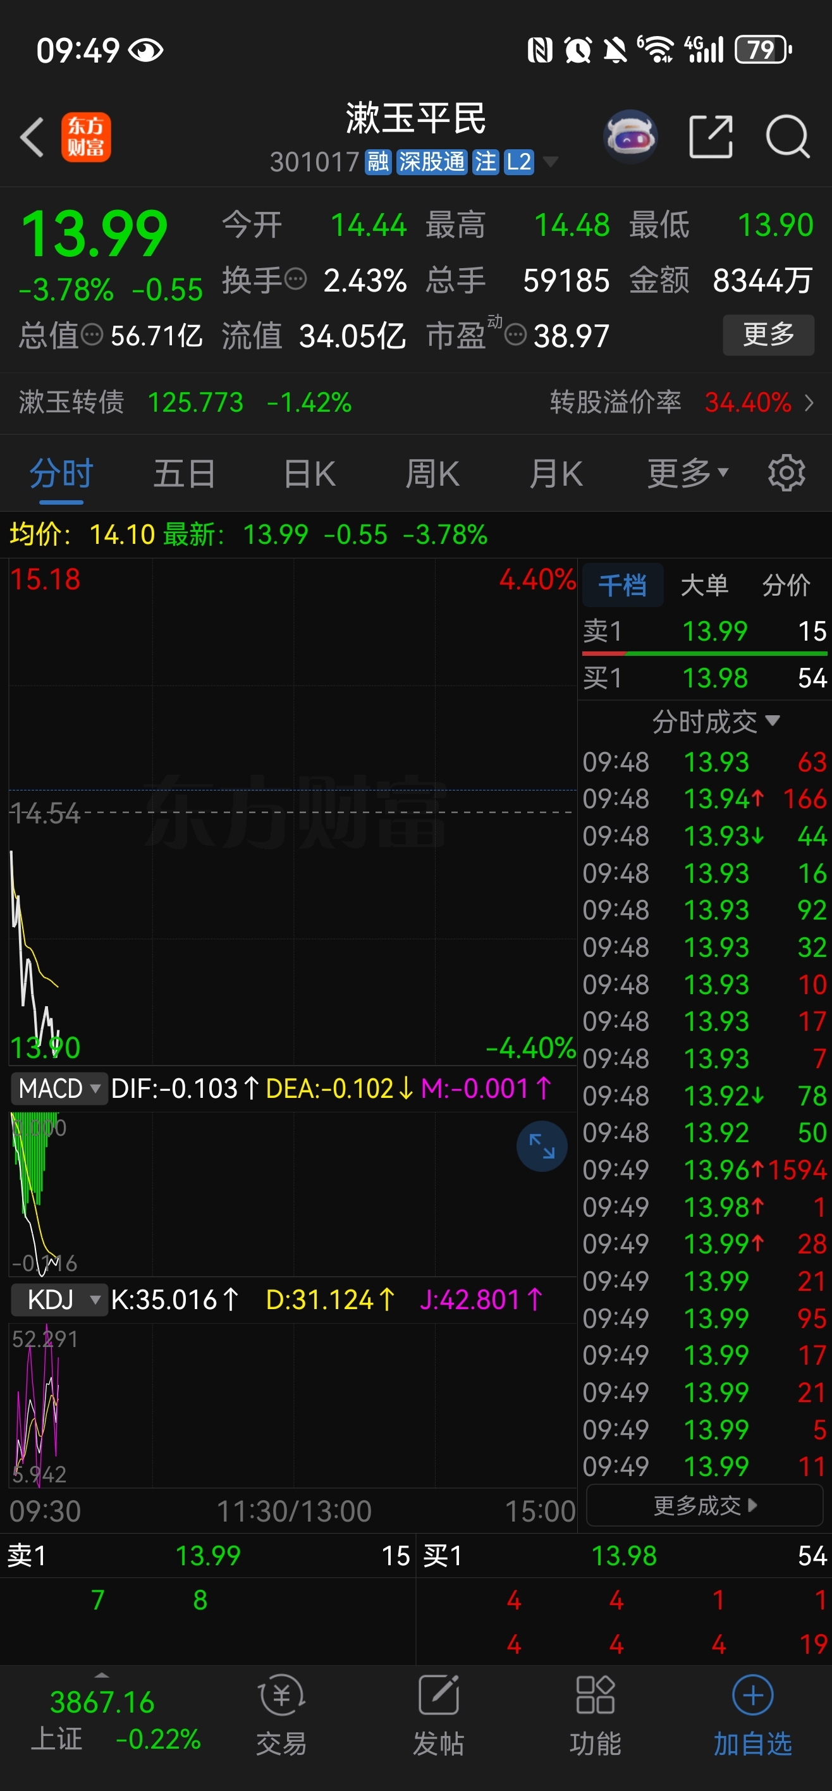Switch to the 五日 tab
Screen dimensions: 832x1791
coord(184,474)
